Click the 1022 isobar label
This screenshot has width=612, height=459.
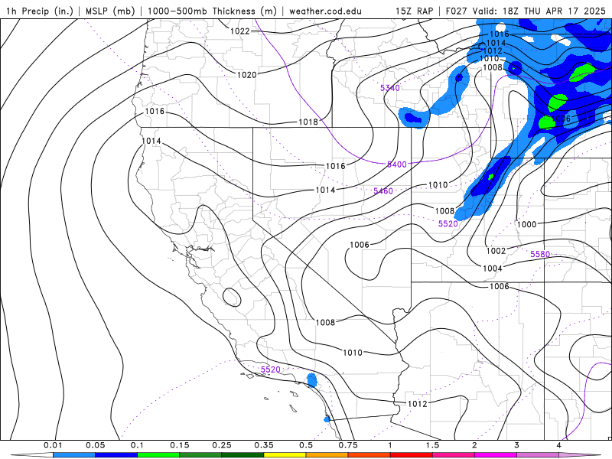click(x=239, y=31)
